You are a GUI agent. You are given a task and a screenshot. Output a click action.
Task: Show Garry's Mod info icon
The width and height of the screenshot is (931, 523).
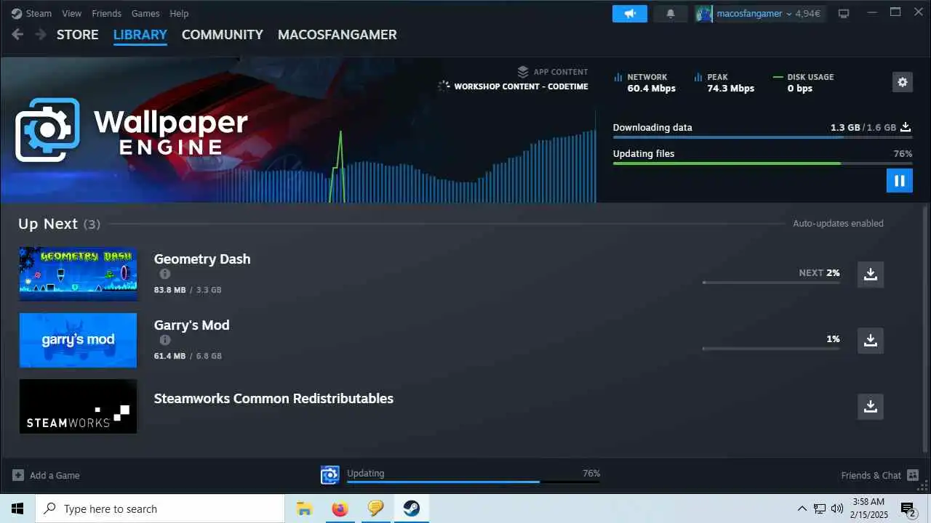[165, 340]
